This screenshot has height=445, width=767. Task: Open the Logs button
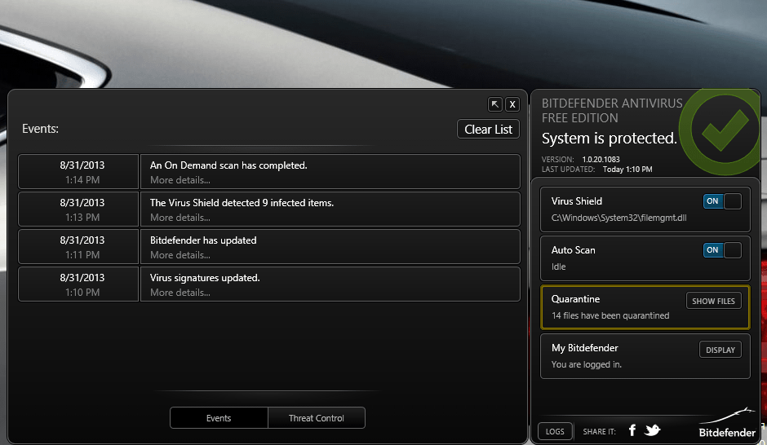555,431
